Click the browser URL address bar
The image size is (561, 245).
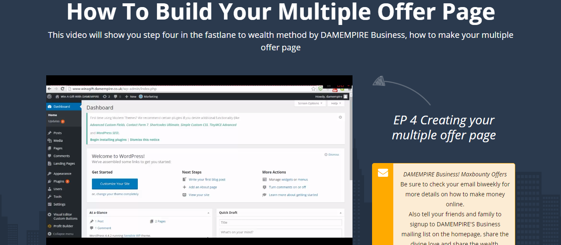coord(187,89)
